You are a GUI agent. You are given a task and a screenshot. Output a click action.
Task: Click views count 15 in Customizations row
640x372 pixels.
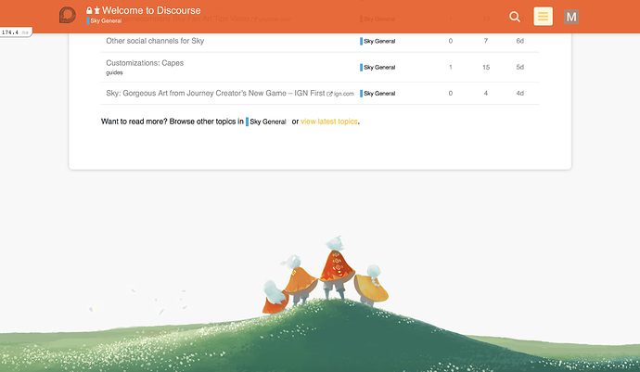coord(486,67)
